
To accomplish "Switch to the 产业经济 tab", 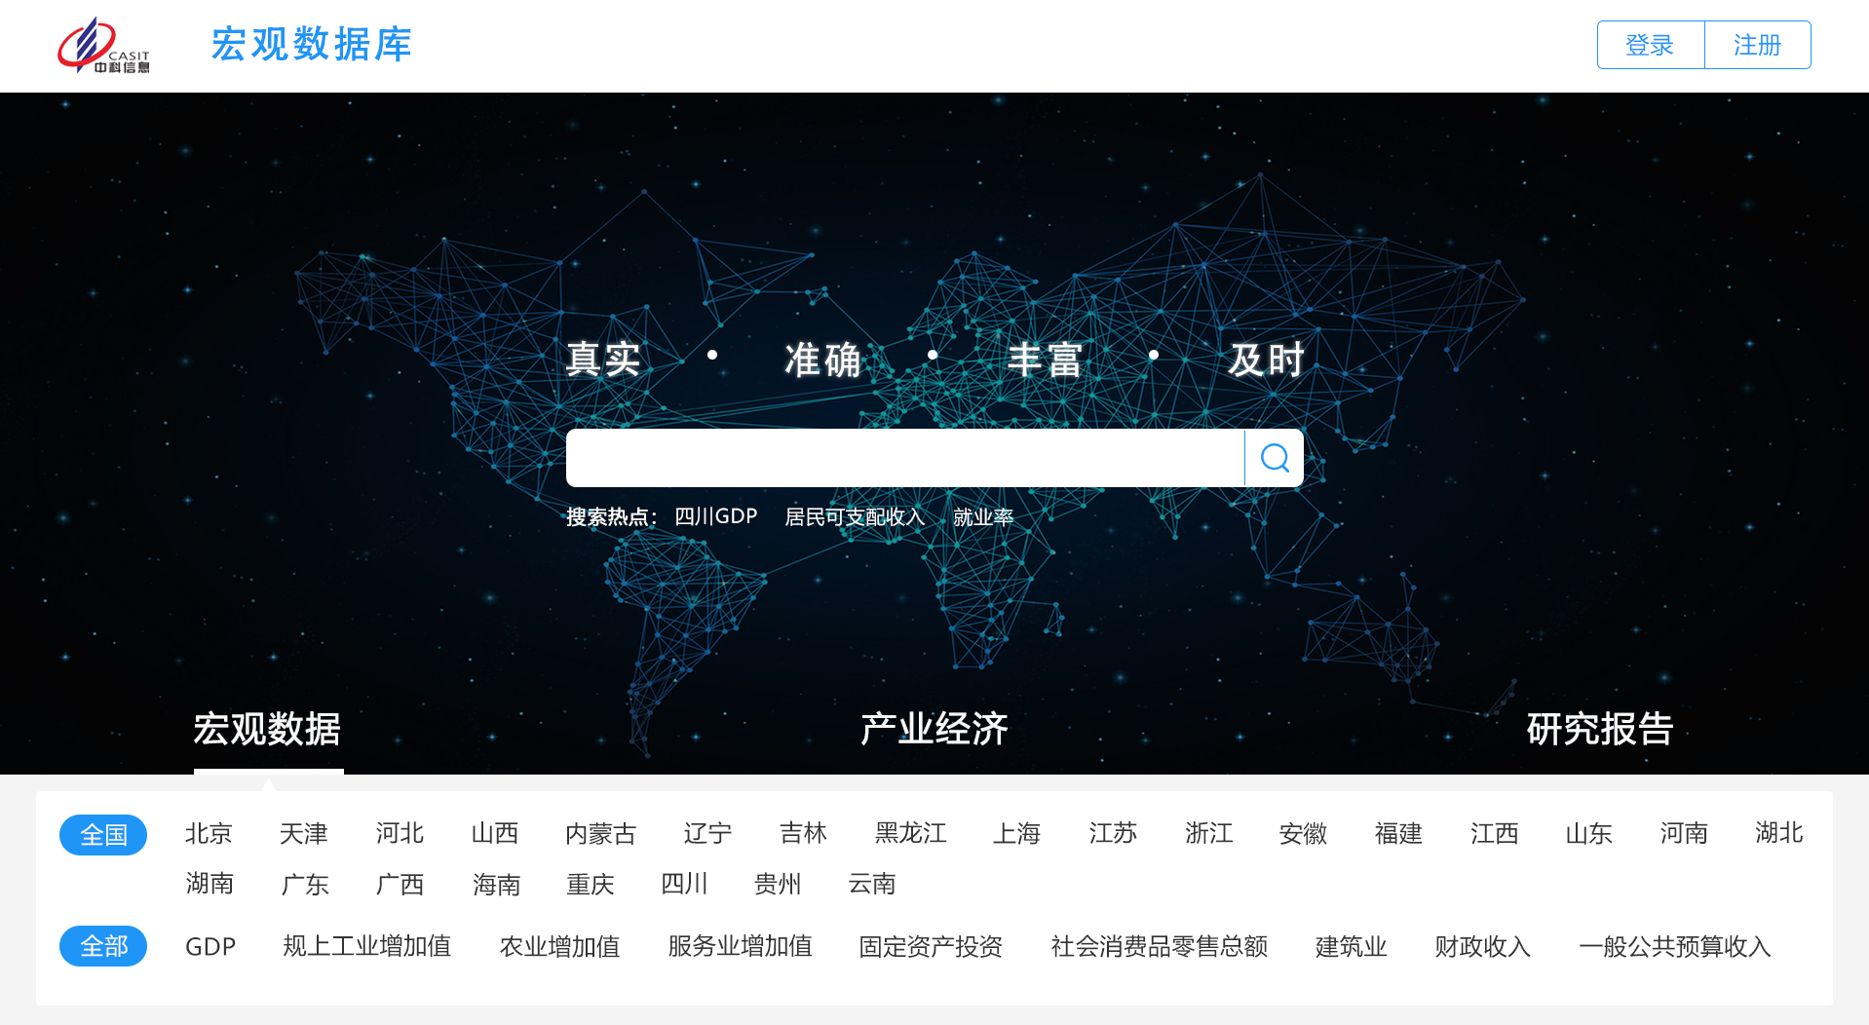I will pyautogui.click(x=934, y=729).
